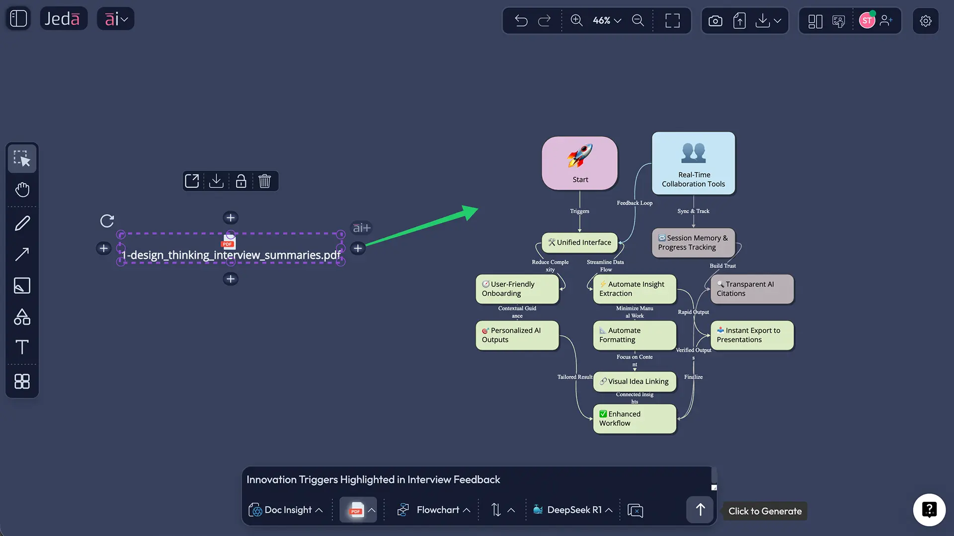Select the Shapes tool
Image resolution: width=954 pixels, height=536 pixels.
coord(22,317)
